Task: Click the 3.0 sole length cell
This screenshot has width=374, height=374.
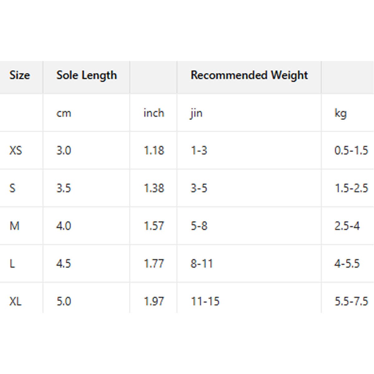Action: coord(64,151)
